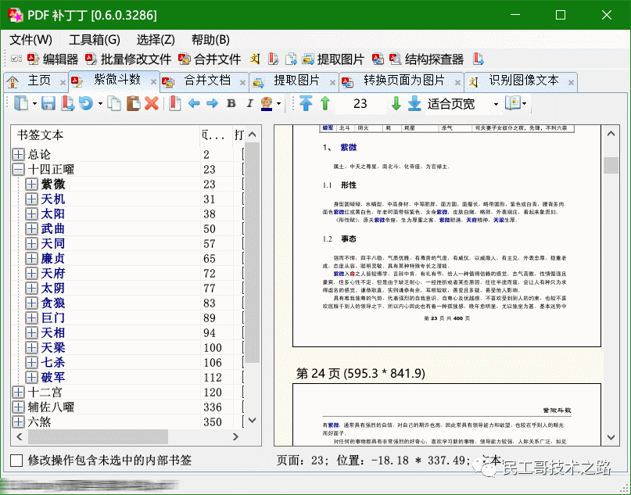Open the 文件(W) menu
631x495 pixels.
[x=30, y=40]
